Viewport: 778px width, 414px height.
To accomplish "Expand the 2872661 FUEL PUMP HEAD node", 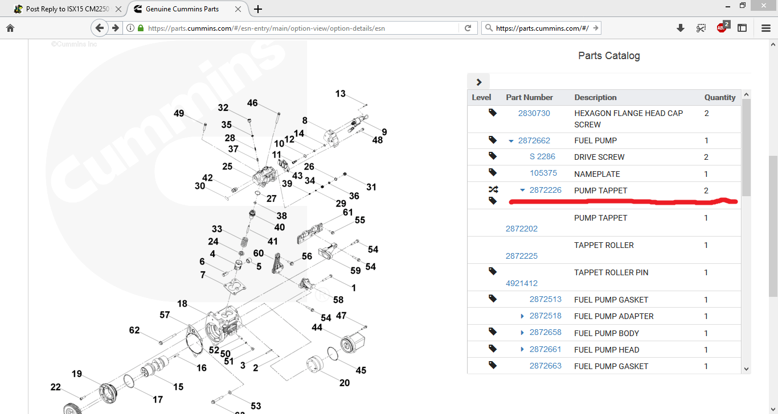I will pyautogui.click(x=522, y=349).
